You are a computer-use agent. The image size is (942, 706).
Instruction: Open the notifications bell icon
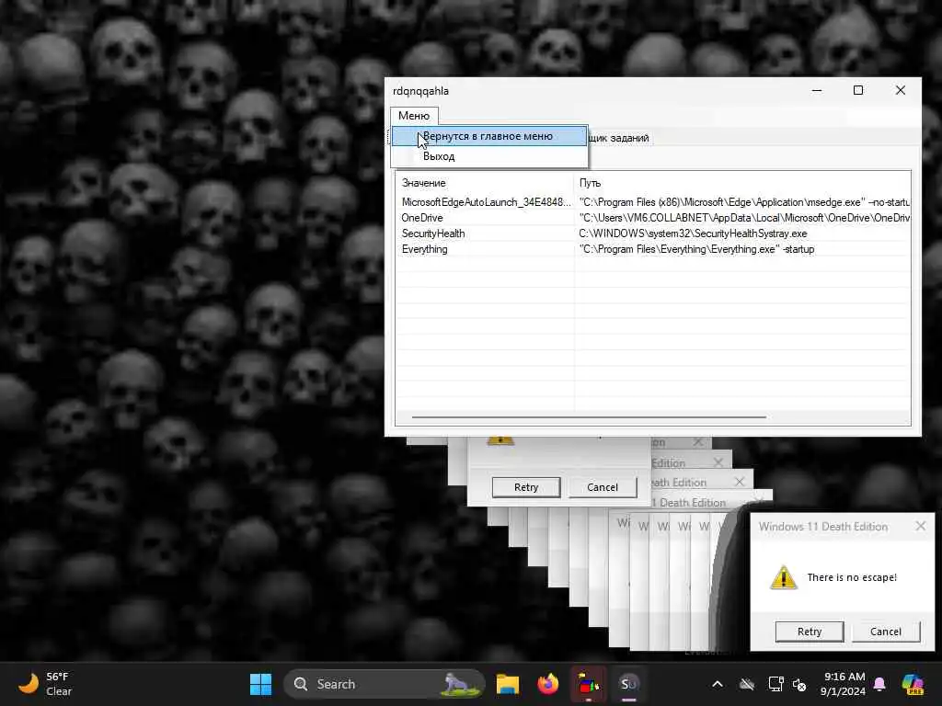point(879,684)
